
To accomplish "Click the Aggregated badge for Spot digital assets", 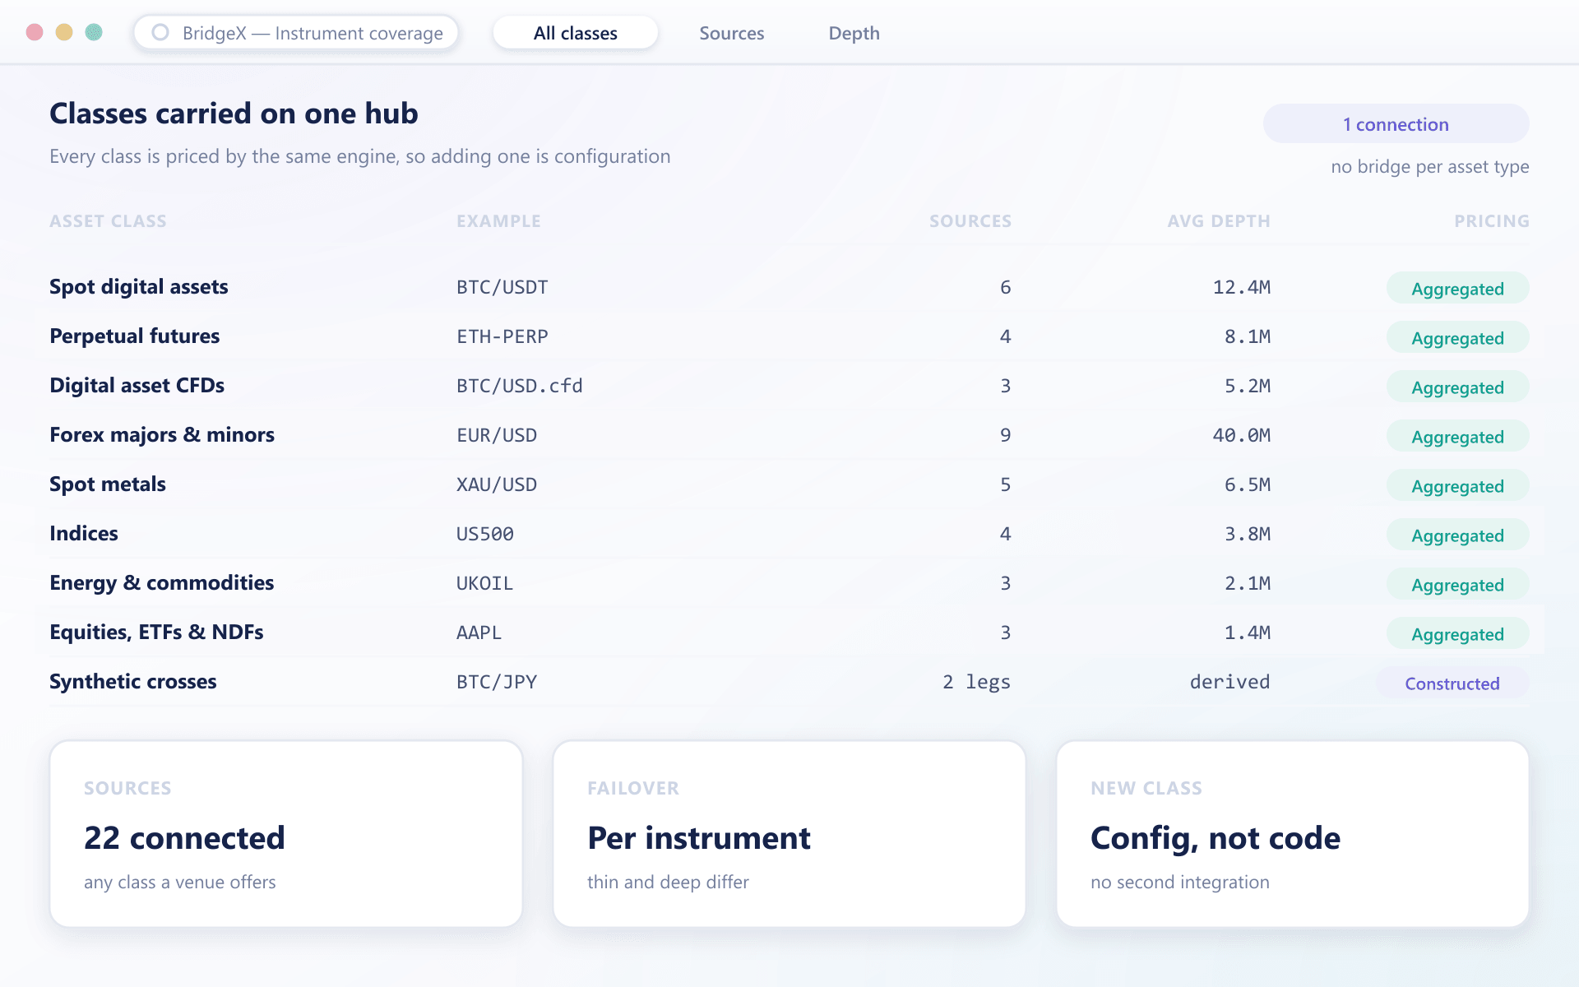I will (x=1457, y=288).
